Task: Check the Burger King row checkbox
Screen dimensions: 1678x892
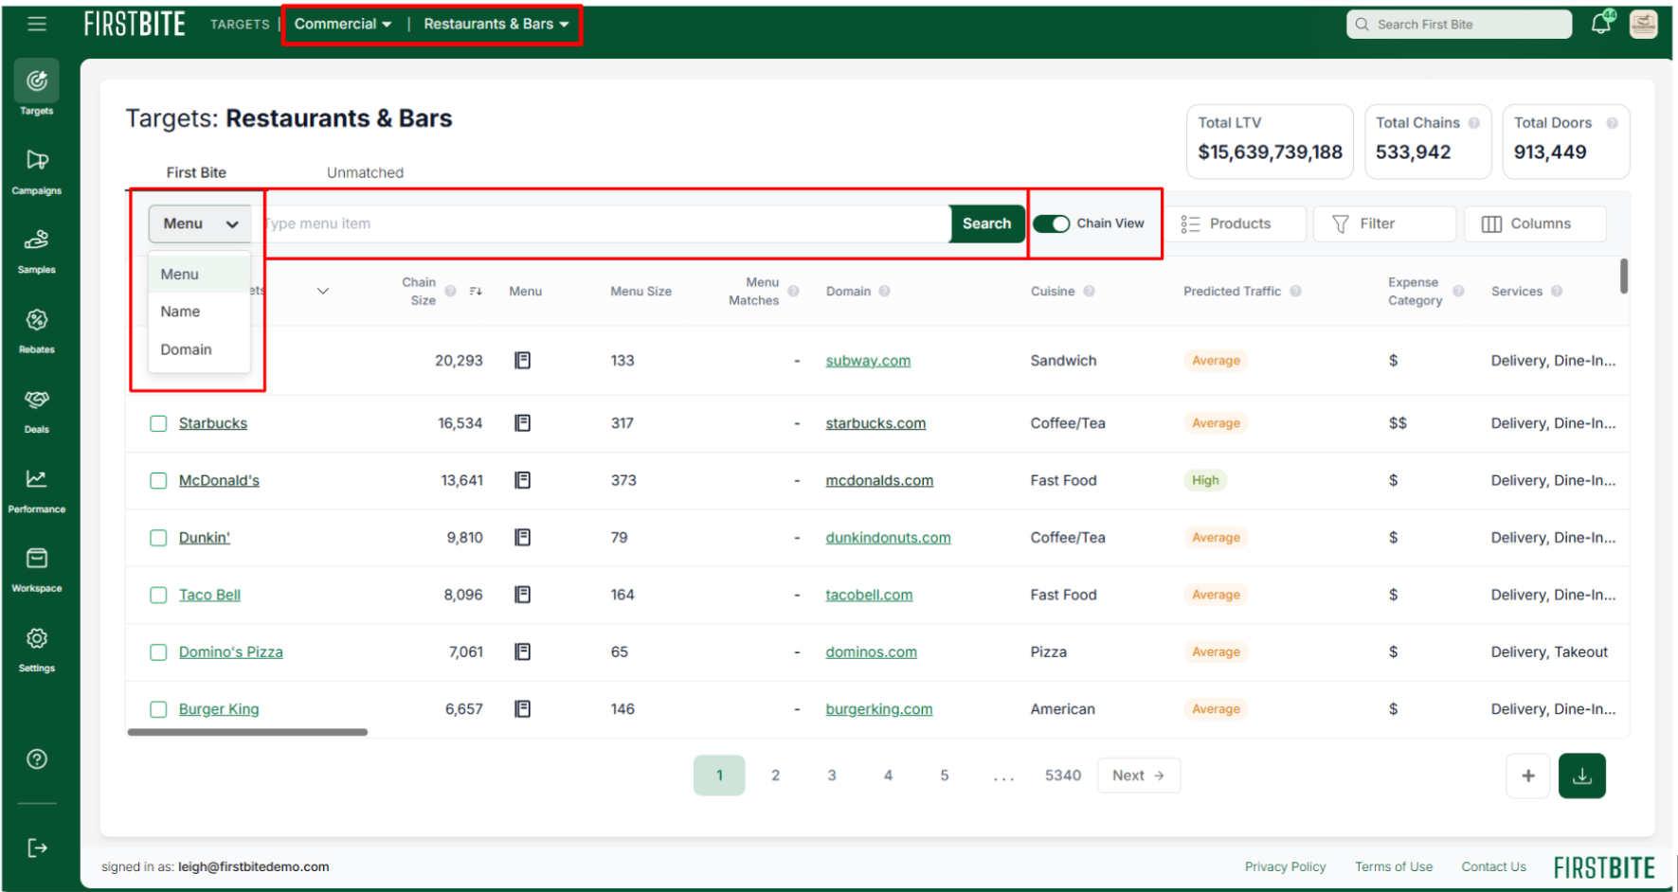Action: [158, 709]
